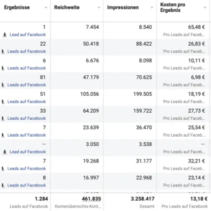
Task: Select the cost value 23,14 €
Action: click(196, 178)
